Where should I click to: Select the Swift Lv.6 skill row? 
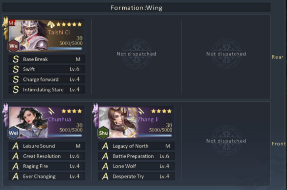click(x=47, y=69)
